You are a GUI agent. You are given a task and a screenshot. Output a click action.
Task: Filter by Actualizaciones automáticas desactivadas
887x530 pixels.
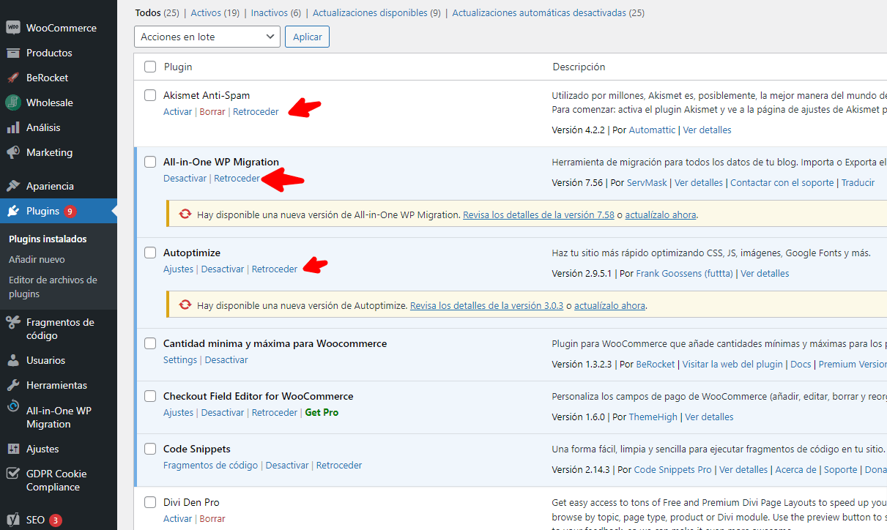coord(539,13)
